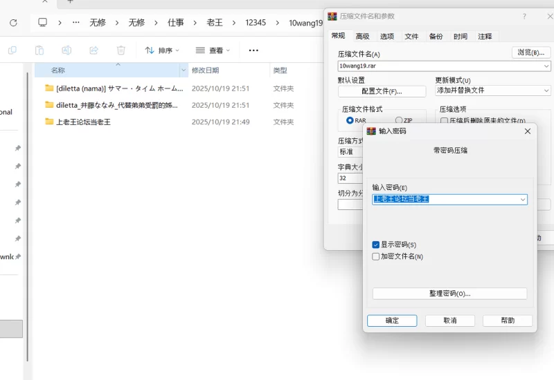
Task: Close the 输入密码 dialog
Action: coord(528,131)
